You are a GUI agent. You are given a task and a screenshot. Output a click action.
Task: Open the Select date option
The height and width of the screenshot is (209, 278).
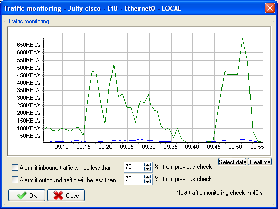tap(233, 162)
